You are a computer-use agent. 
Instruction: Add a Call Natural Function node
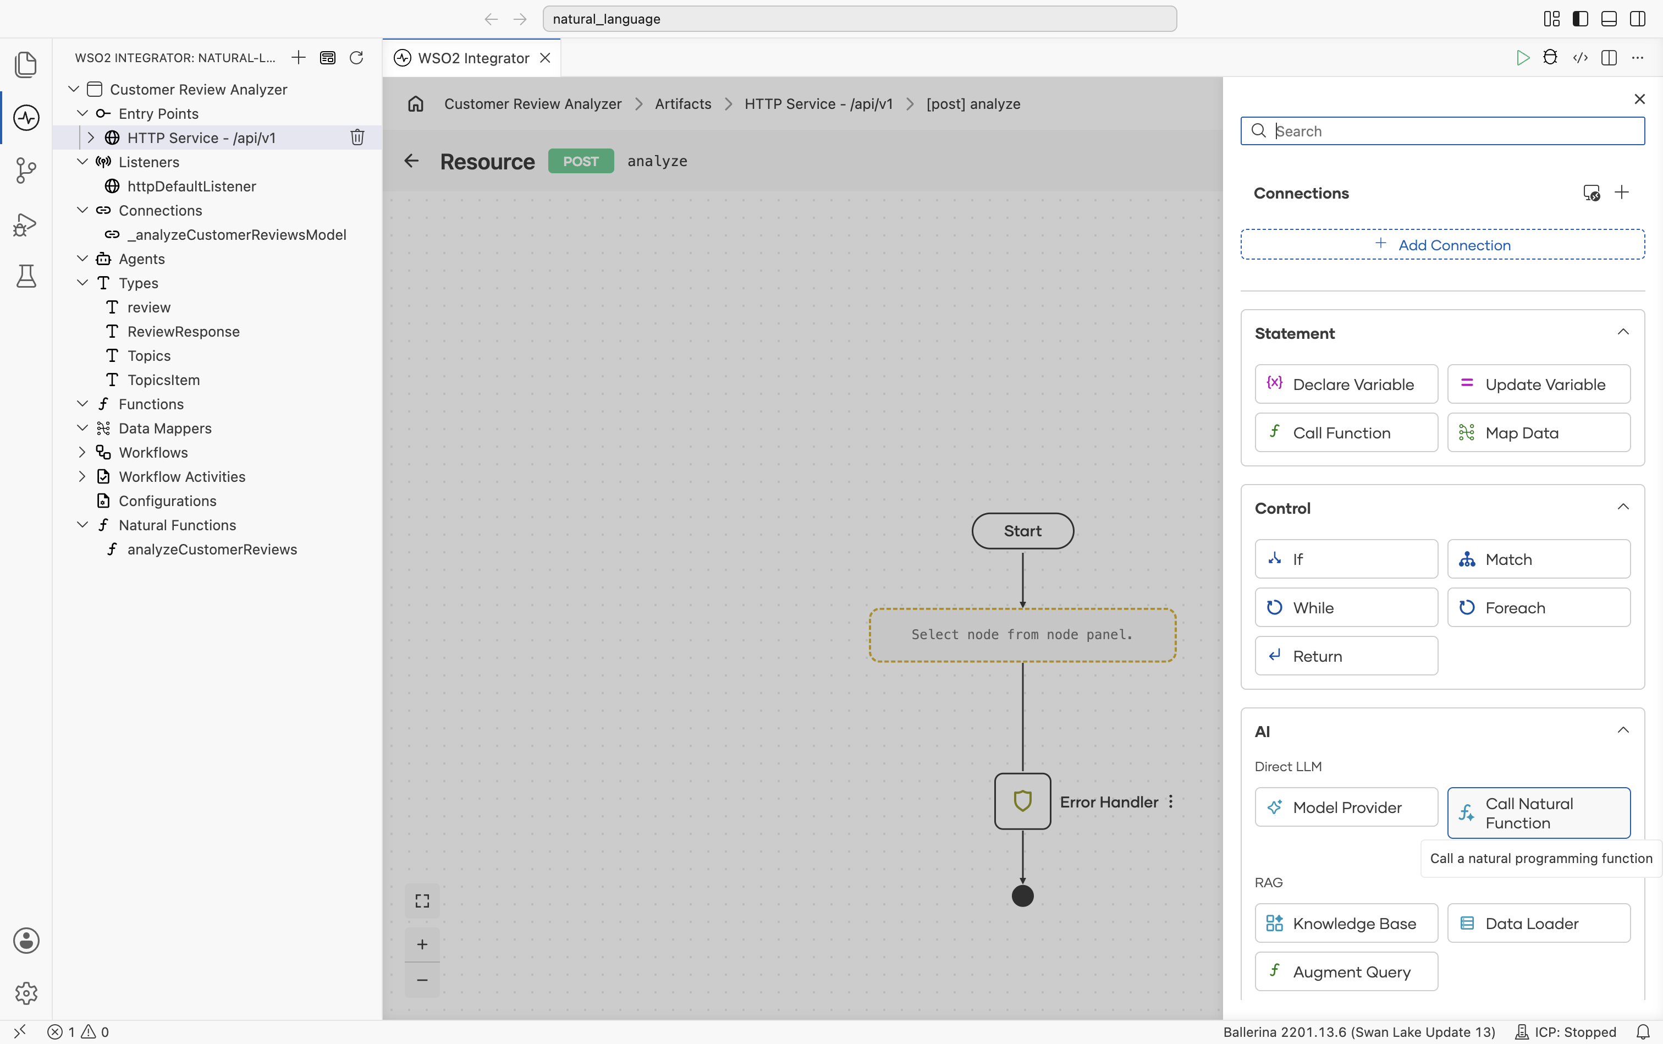point(1539,812)
